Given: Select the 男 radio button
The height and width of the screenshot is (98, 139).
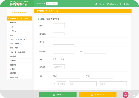Looking at the screenshot, I should coord(54,59).
